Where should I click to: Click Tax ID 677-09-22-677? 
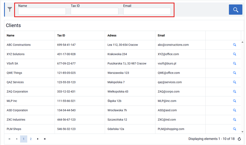pos(67,64)
